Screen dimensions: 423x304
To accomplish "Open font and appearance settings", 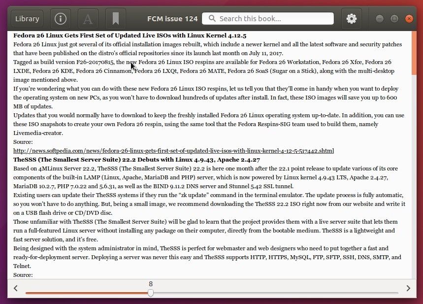I will pos(88,18).
